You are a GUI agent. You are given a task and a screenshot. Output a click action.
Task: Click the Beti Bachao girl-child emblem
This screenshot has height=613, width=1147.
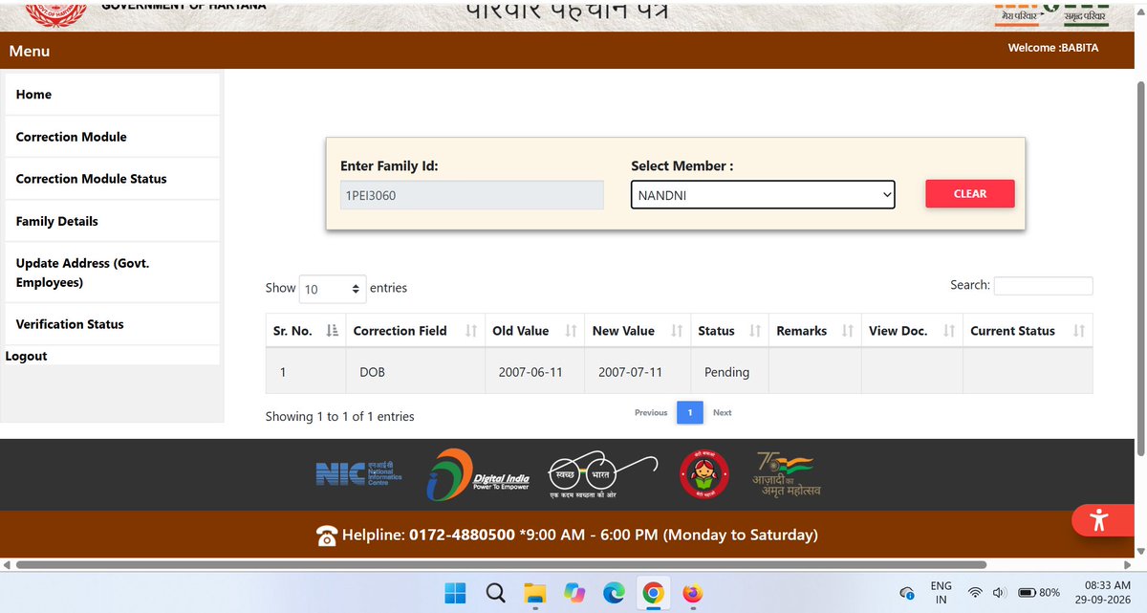pyautogui.click(x=704, y=474)
